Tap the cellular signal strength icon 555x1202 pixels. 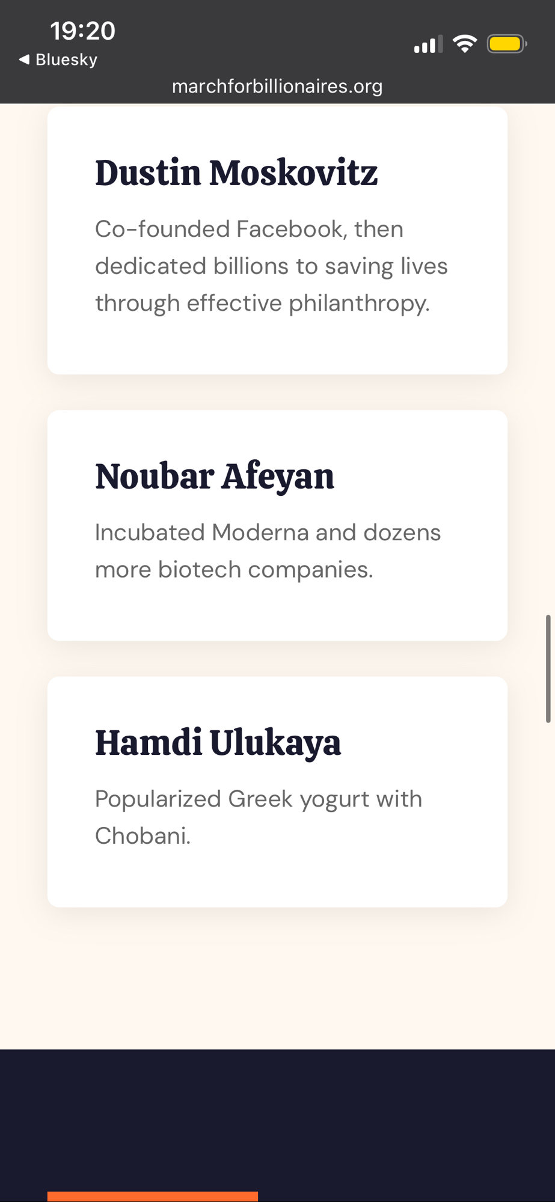click(428, 44)
